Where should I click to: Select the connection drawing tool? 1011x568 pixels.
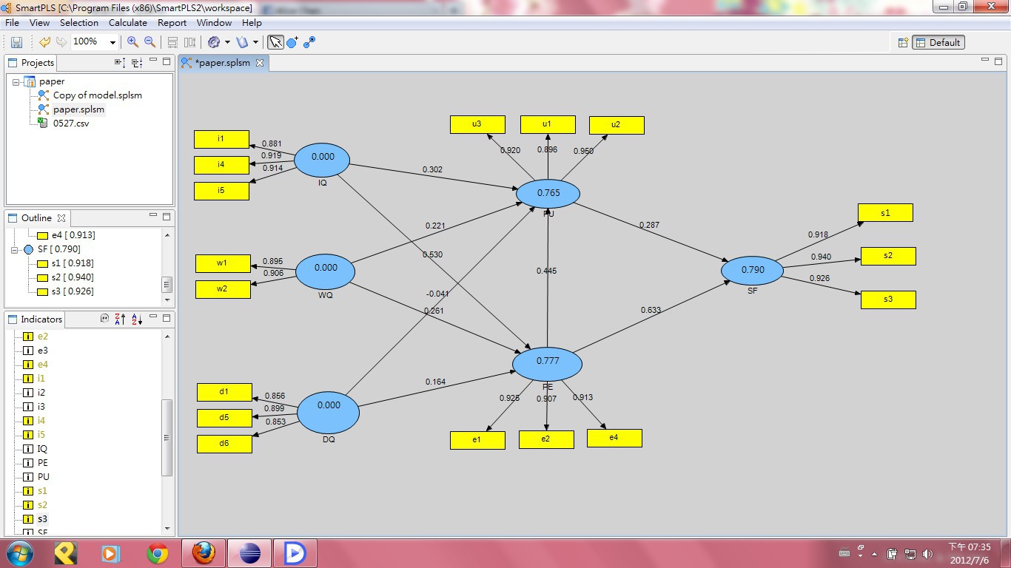[x=309, y=42]
